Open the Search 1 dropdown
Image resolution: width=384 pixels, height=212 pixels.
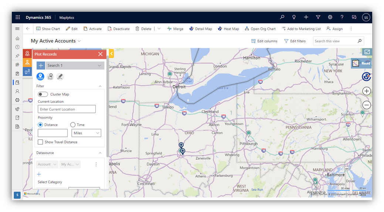[x=75, y=66]
